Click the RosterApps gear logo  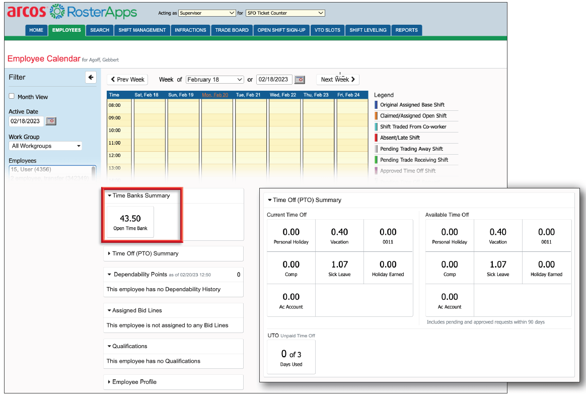click(57, 12)
